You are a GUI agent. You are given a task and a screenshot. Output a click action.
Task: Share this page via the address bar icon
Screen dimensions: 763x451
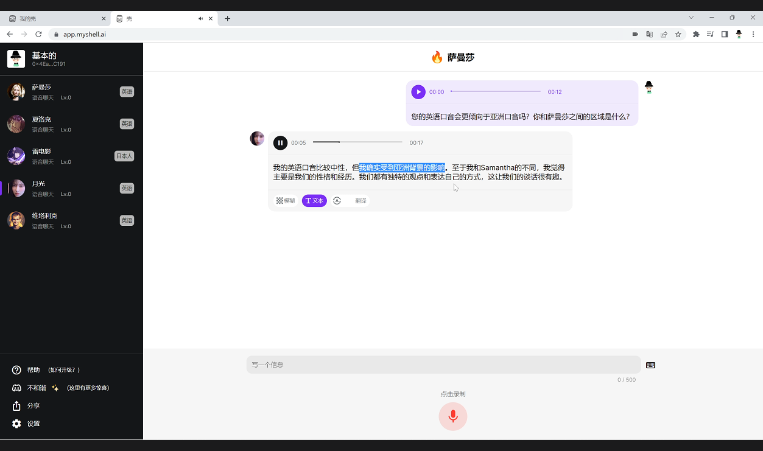(664, 34)
